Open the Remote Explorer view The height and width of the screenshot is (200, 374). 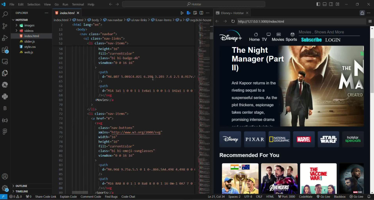pyautogui.click(x=5, y=62)
